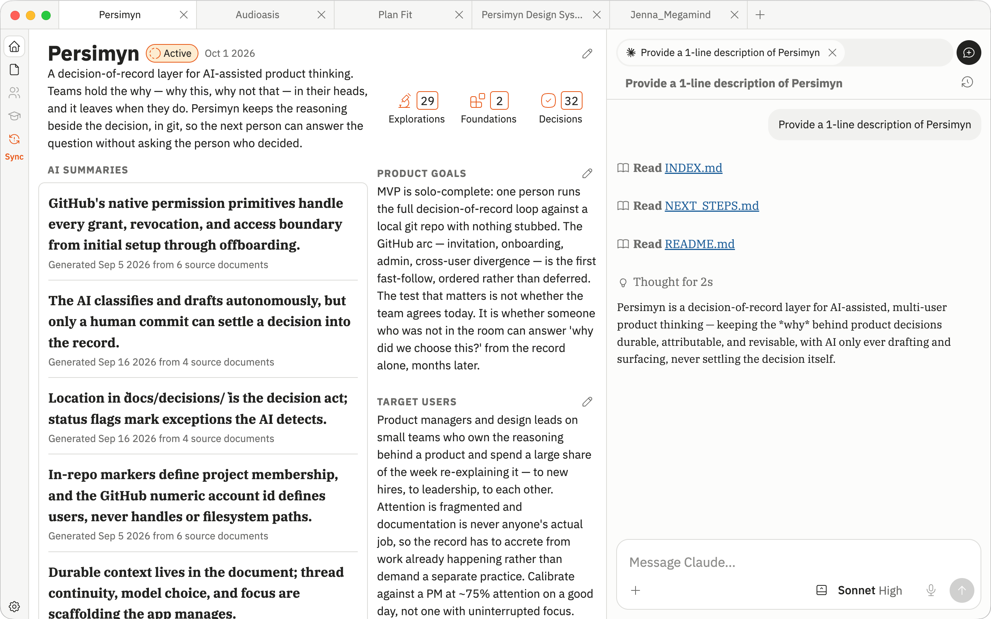Screen dimensions: 991x619
Task: Open Settings gear in sidebar
Action: [x=14, y=606]
